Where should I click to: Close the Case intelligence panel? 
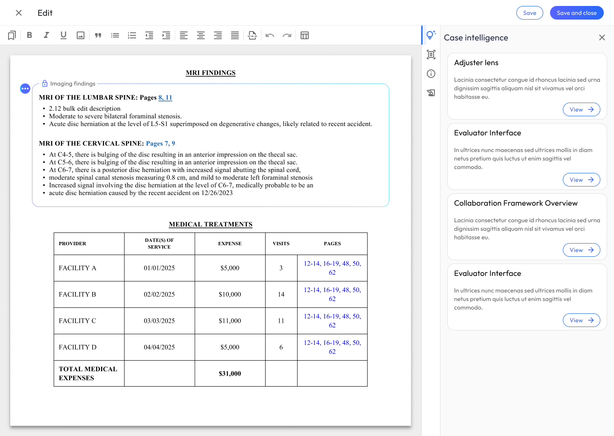coord(602,37)
